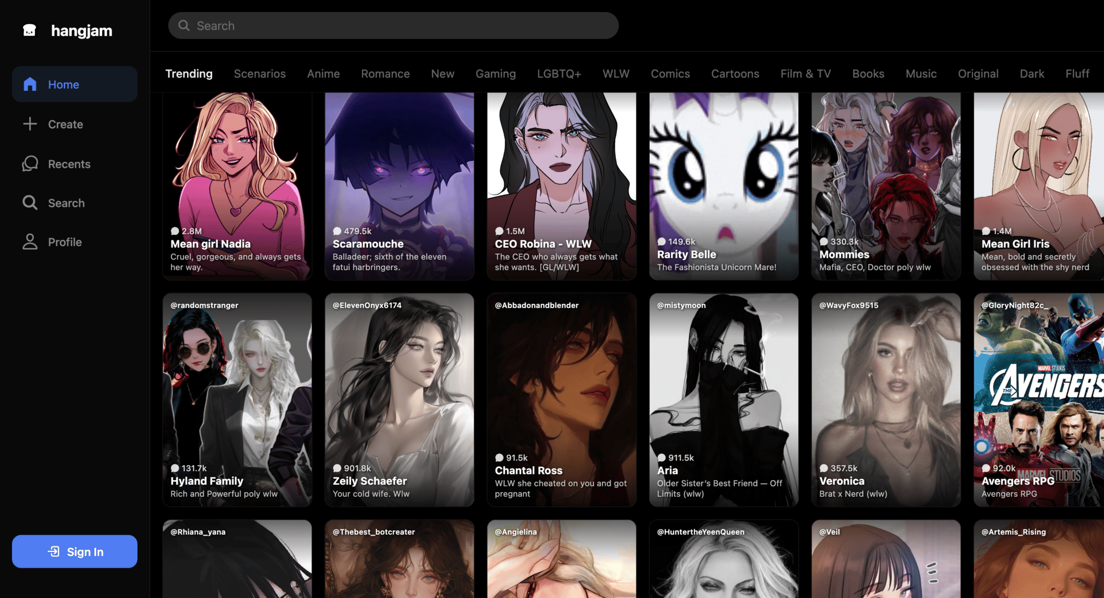The width and height of the screenshot is (1104, 598).
Task: Select the Comics tab
Action: pos(670,74)
